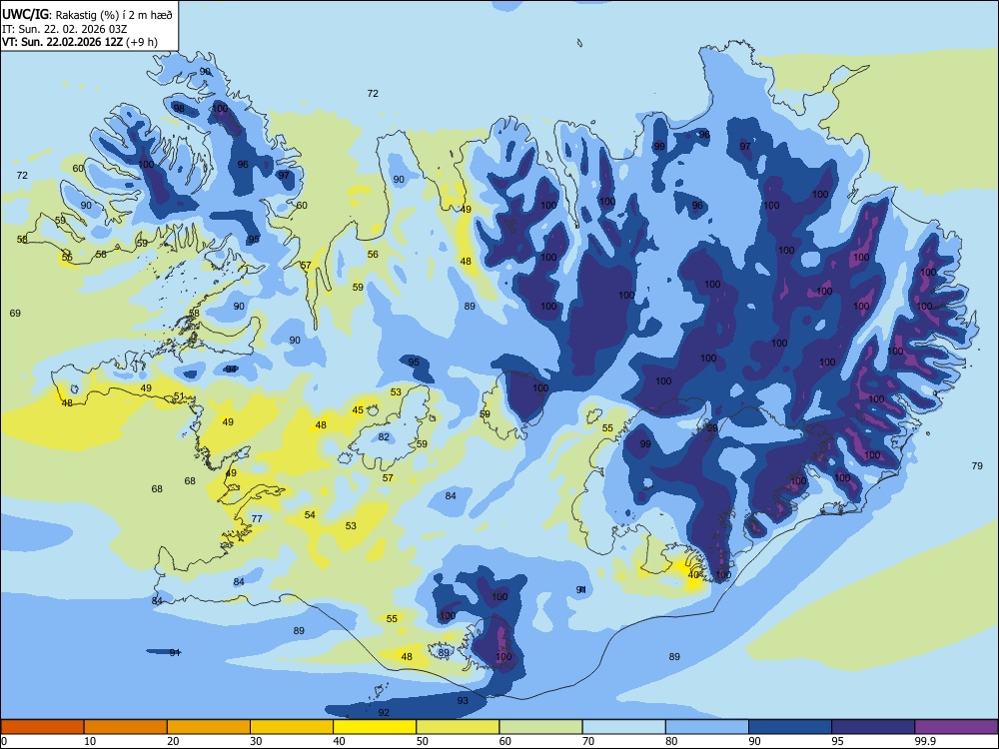The height and width of the screenshot is (749, 999).
Task: Click the 20–30 amber legend swatch
Action: (209, 727)
